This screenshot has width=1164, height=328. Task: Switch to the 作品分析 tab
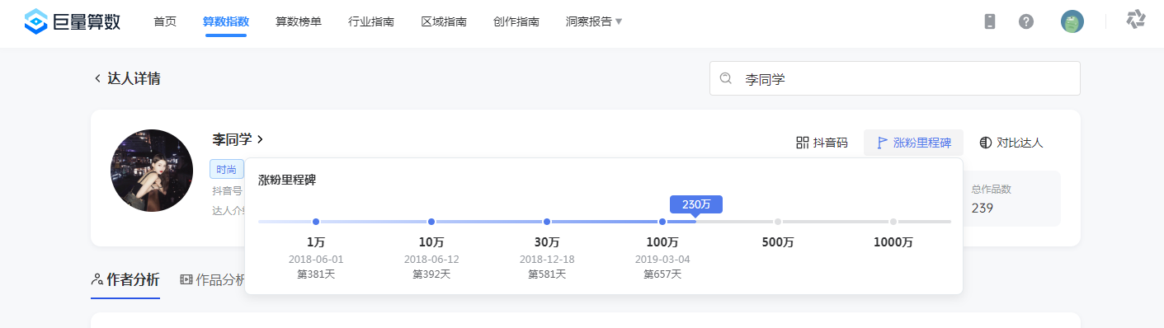[213, 279]
